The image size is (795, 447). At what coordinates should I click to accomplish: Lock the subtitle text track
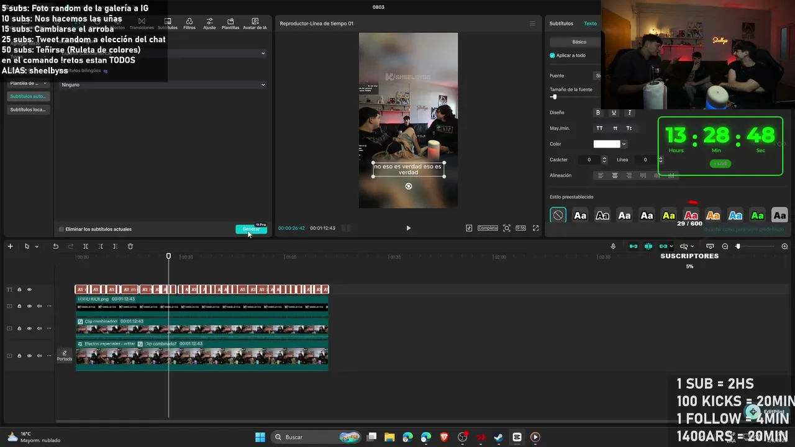[x=19, y=289]
